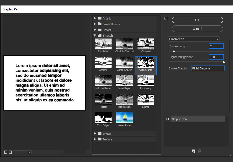The height and width of the screenshot is (162, 233).
Task: Pick the Water Paper filter thumbnail
Action: coord(125,118)
